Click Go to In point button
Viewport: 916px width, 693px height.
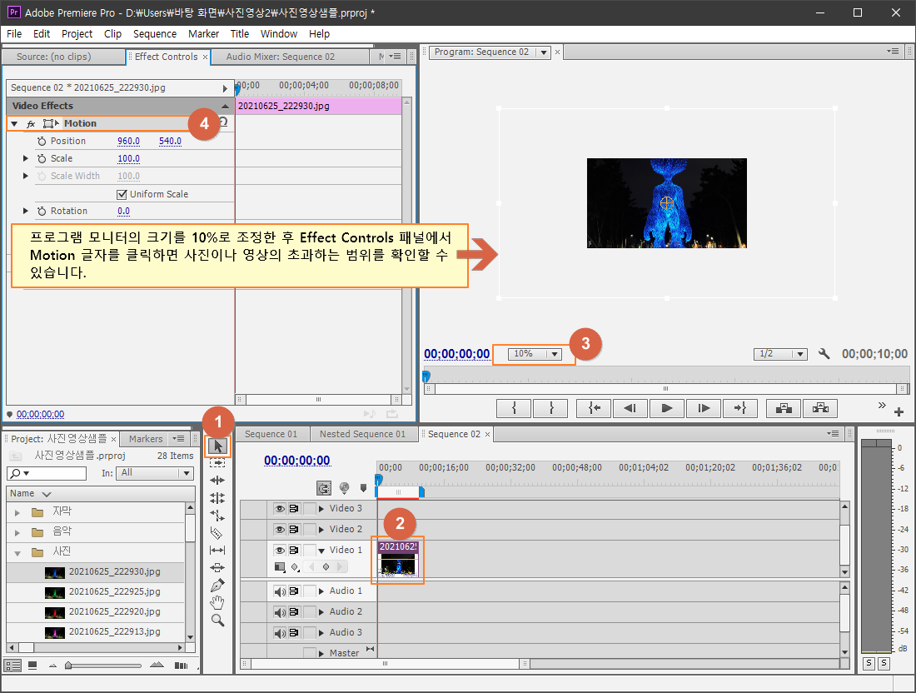click(x=594, y=408)
